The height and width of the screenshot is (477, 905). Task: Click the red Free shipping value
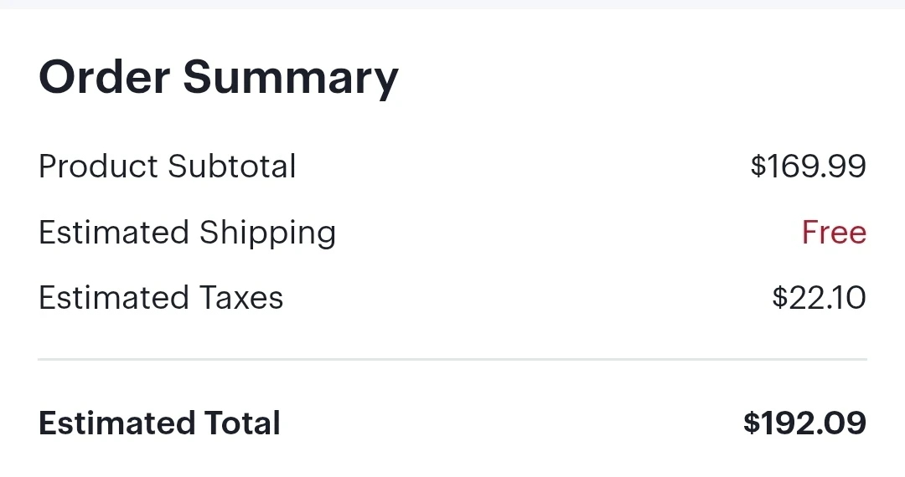(834, 232)
